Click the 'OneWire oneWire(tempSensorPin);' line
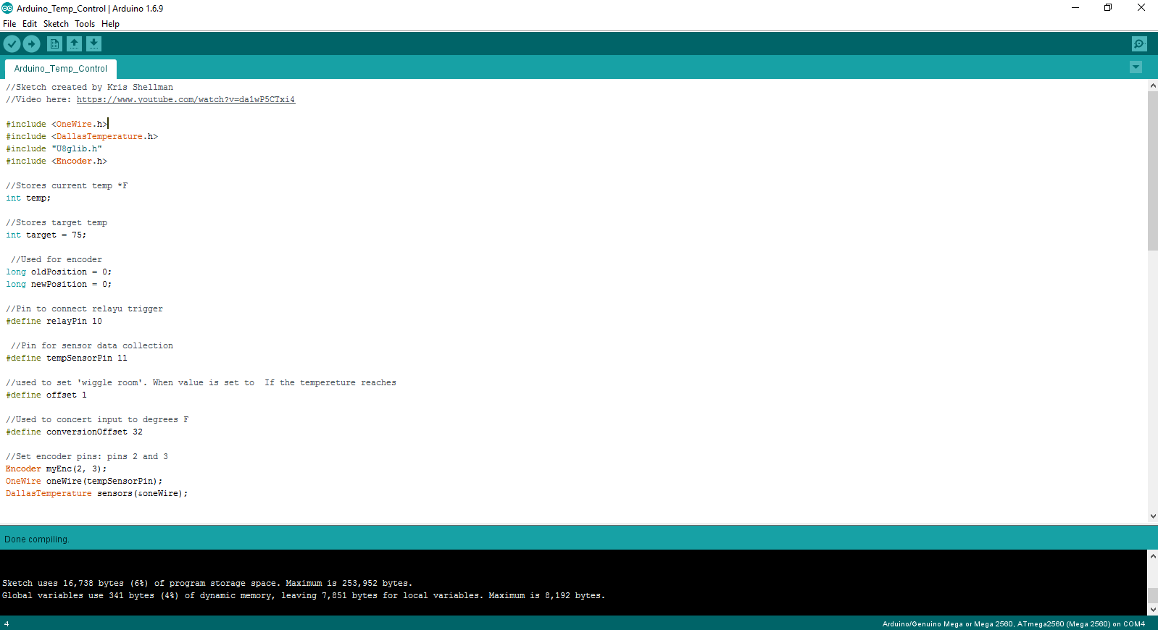This screenshot has height=630, width=1158. [x=84, y=482]
